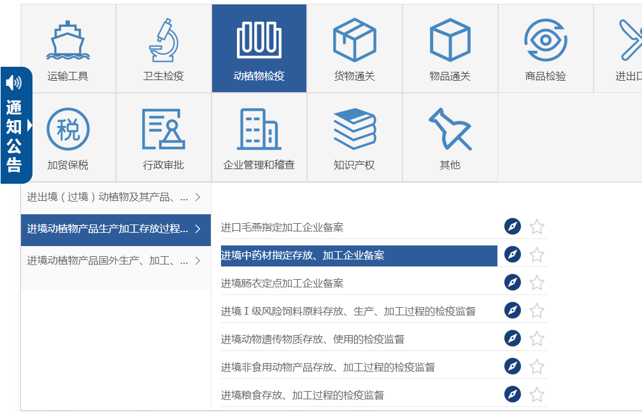The width and height of the screenshot is (642, 412).
Task: Select the microscope icon for 卫生检疫
Action: click(163, 40)
